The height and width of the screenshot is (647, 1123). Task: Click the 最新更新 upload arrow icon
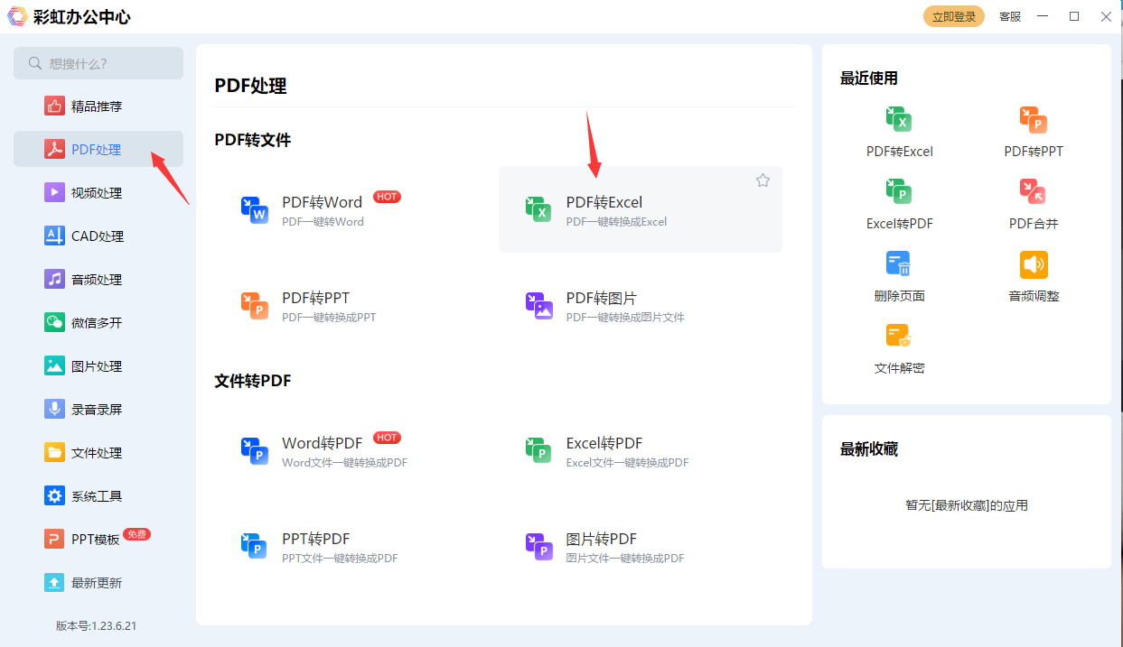click(x=54, y=583)
